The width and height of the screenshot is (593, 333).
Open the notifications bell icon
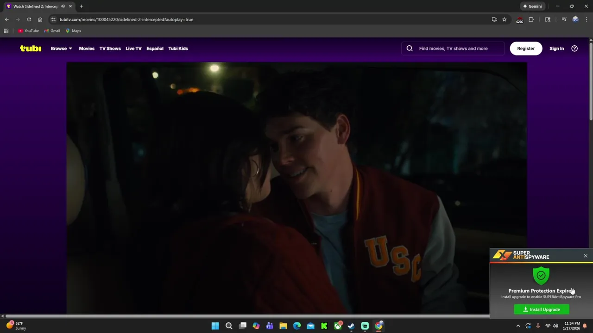coord(585,326)
